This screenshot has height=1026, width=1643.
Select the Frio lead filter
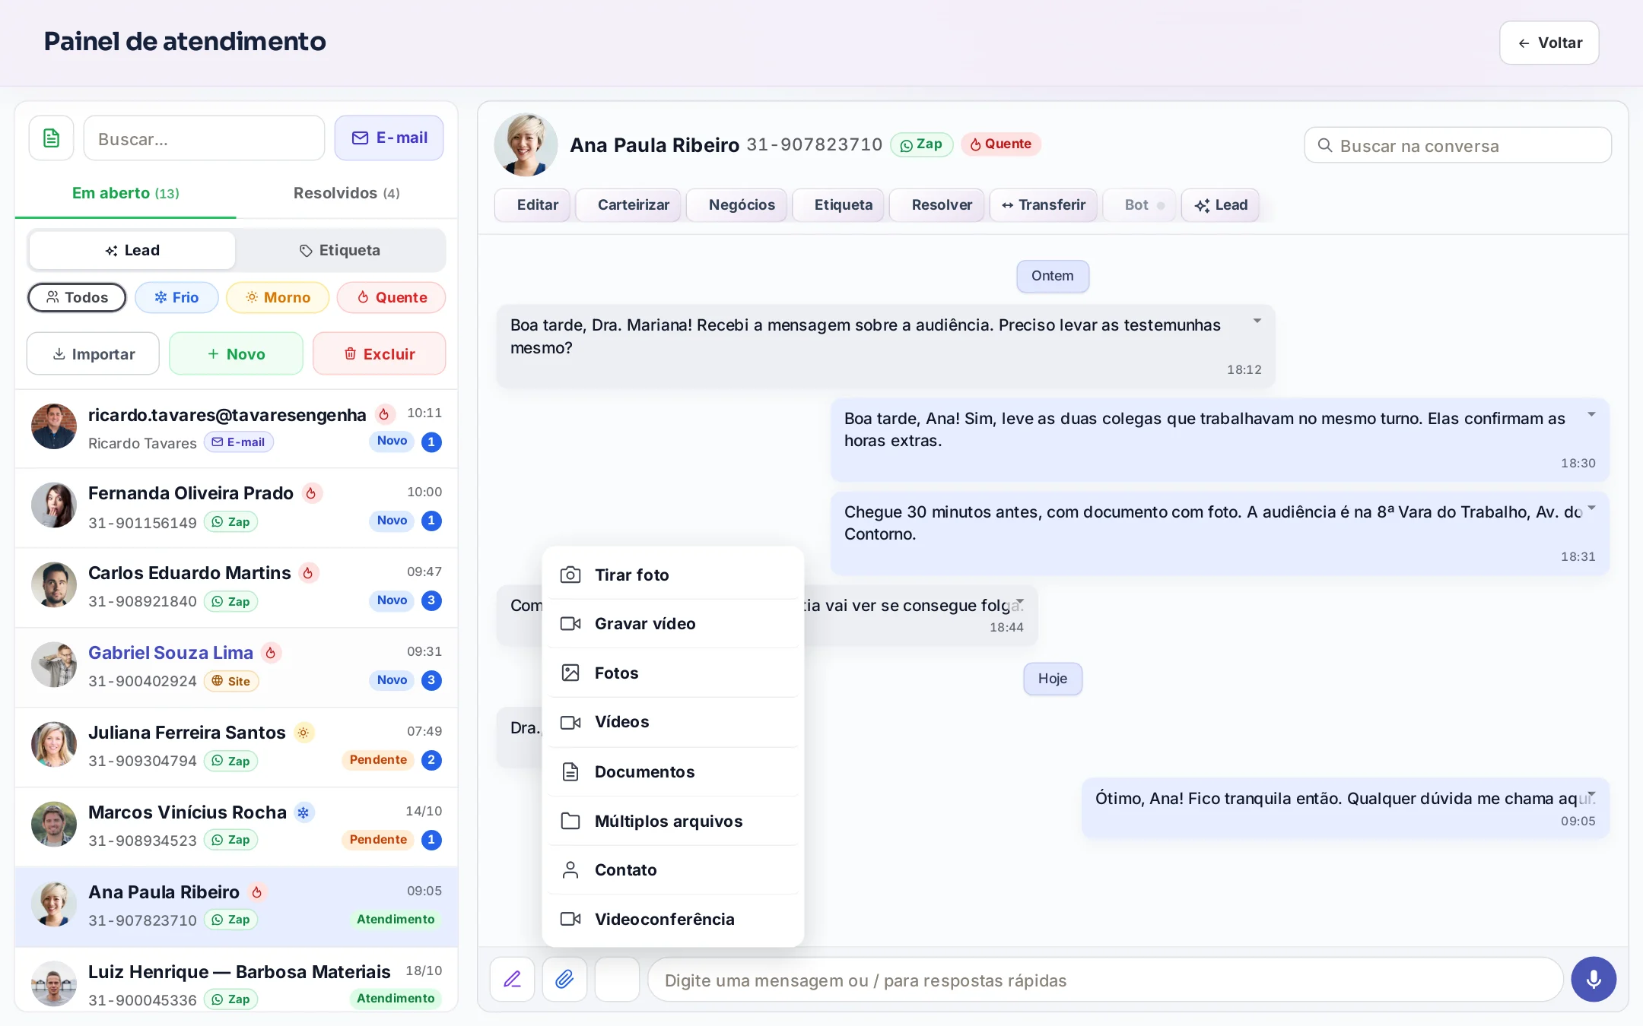click(176, 297)
